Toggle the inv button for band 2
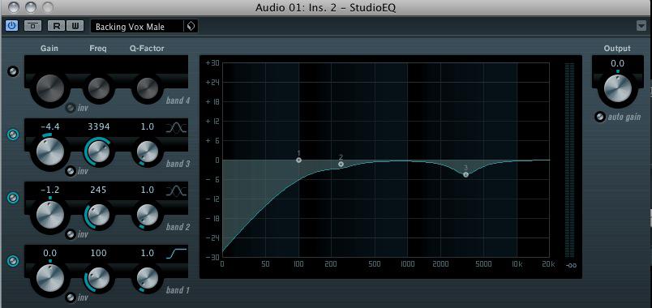652x308 pixels. point(71,234)
